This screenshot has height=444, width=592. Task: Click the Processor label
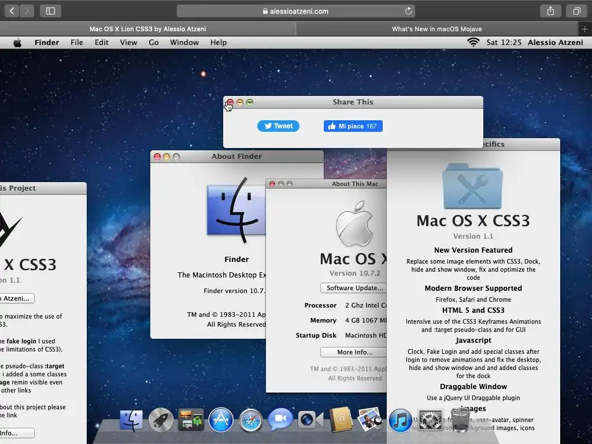pyautogui.click(x=320, y=305)
